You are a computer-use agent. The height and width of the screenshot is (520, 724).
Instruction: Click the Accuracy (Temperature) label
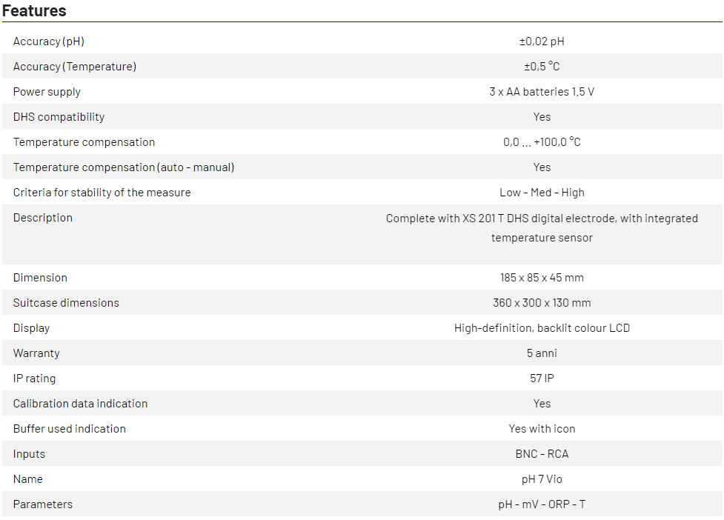click(75, 67)
